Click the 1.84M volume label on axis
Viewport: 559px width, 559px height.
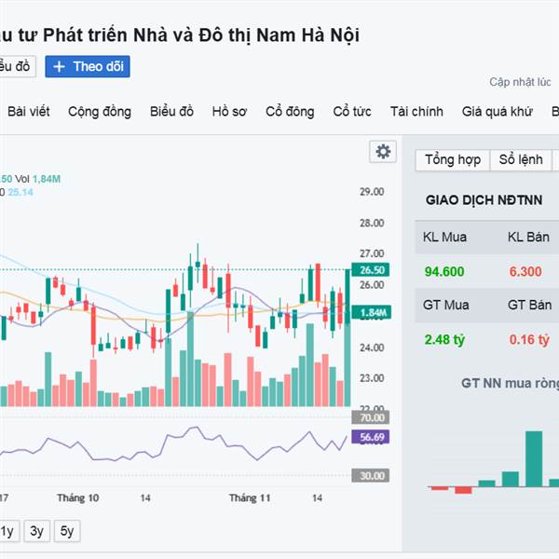tap(373, 313)
